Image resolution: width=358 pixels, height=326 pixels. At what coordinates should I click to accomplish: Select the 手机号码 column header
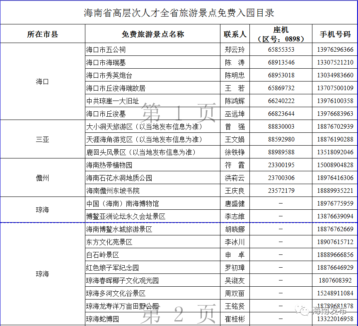tap(335, 34)
